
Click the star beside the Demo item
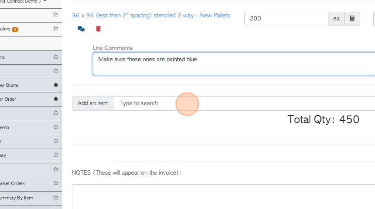click(x=56, y=127)
